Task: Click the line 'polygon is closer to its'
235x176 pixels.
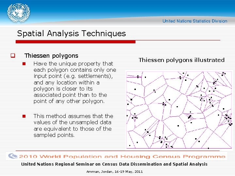Action: (63, 89)
